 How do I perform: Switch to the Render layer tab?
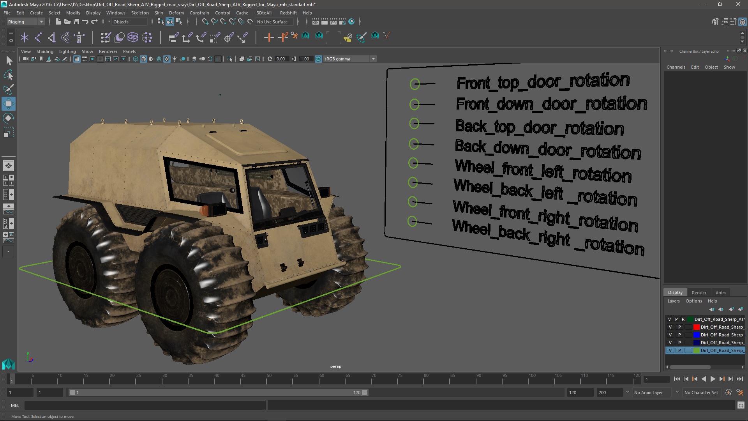pyautogui.click(x=699, y=293)
